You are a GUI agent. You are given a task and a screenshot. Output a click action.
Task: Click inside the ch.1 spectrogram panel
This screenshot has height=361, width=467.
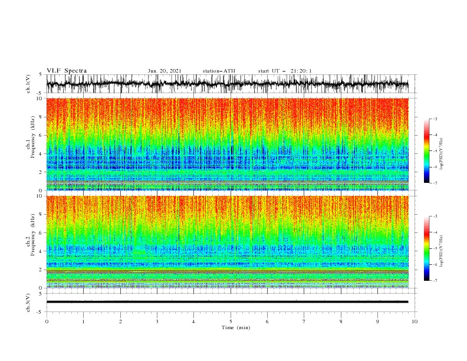227,144
